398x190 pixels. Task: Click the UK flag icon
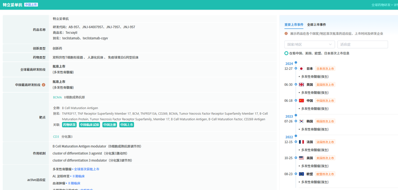(301, 84)
